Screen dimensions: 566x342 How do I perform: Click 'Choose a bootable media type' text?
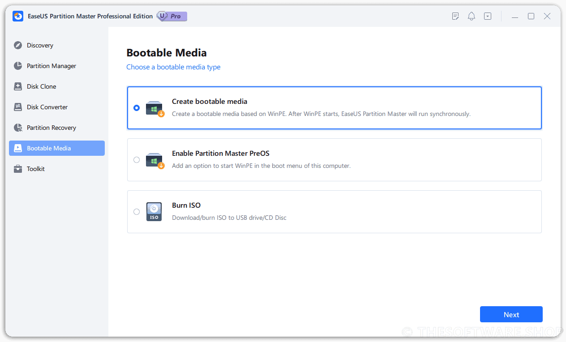(x=173, y=67)
